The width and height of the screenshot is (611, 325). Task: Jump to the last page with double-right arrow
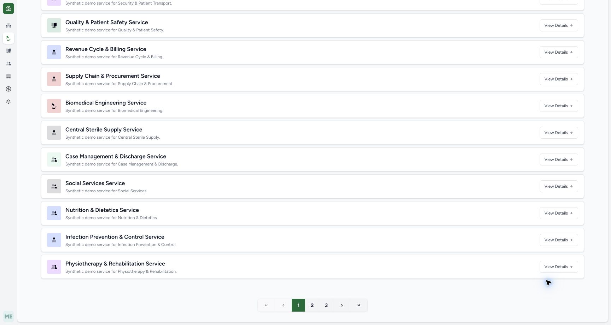click(x=359, y=305)
